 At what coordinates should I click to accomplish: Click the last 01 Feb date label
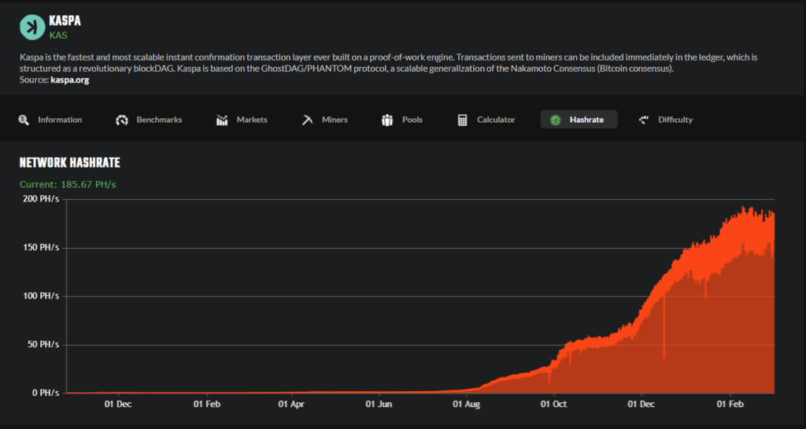pyautogui.click(x=730, y=405)
